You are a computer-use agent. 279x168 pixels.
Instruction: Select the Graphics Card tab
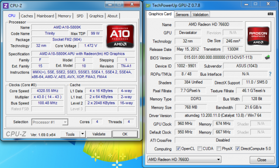point(160,14)
